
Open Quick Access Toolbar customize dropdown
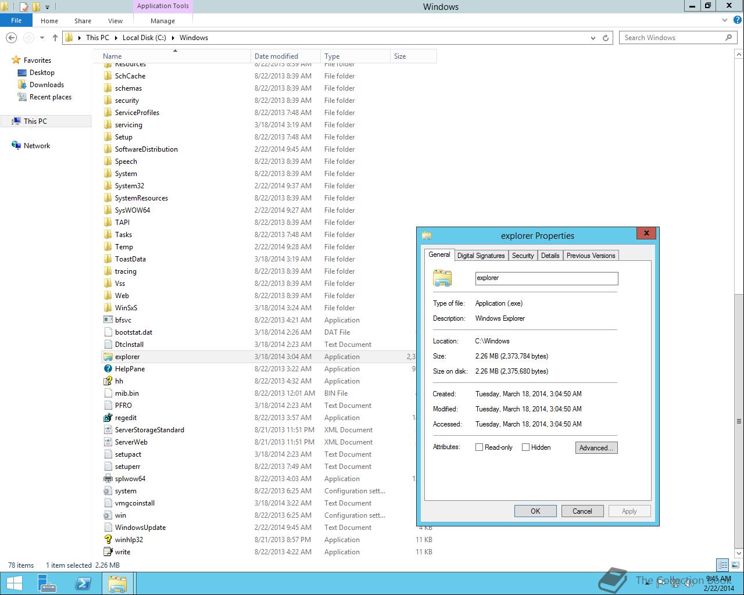(47, 7)
